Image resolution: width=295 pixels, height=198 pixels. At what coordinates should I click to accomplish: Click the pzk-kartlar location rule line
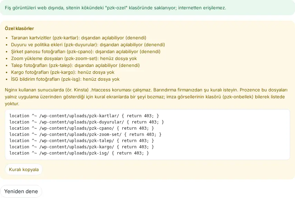84,116
